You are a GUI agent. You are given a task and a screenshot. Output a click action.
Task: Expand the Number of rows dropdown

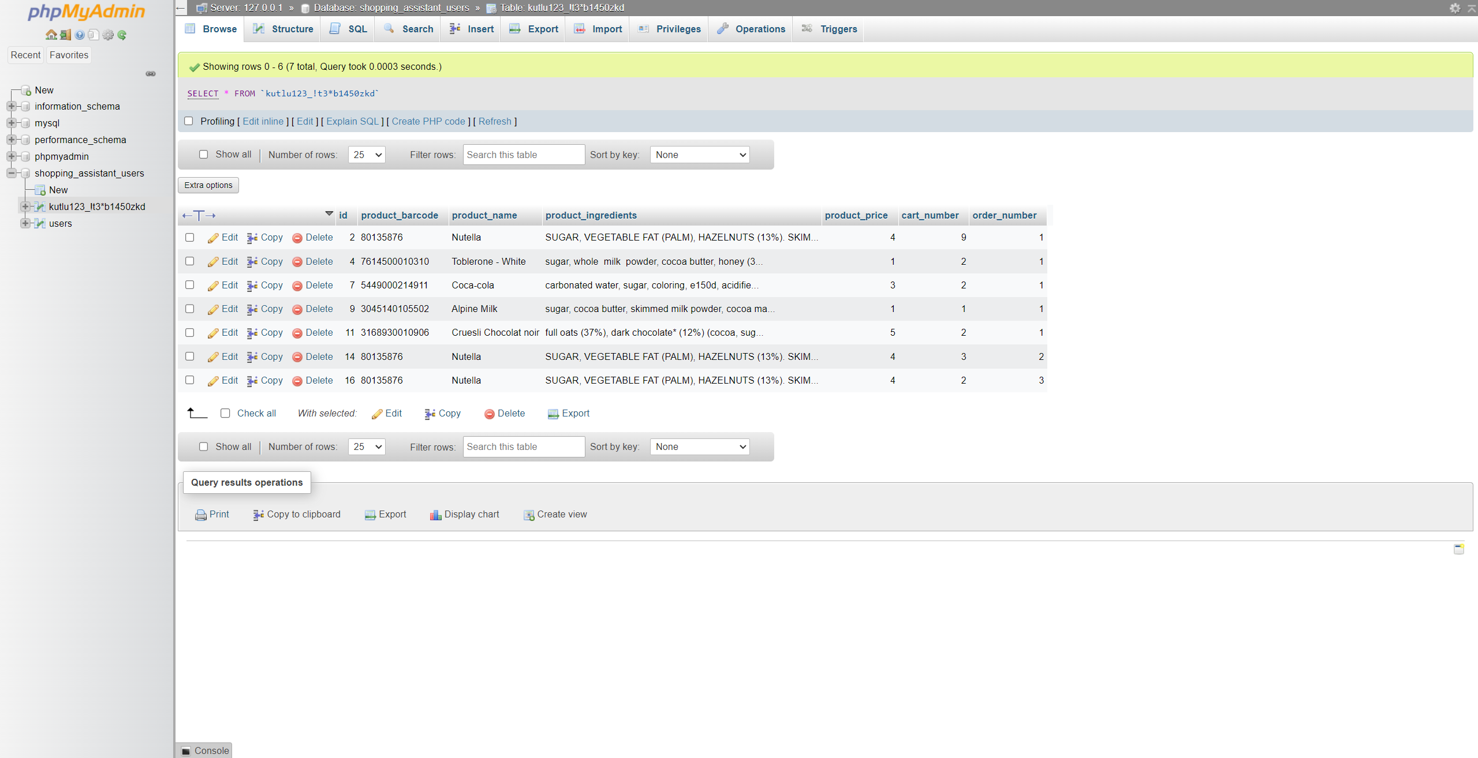point(365,153)
